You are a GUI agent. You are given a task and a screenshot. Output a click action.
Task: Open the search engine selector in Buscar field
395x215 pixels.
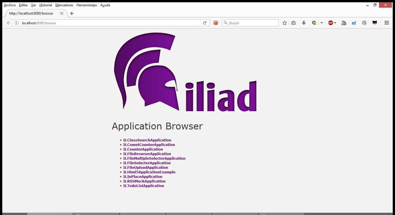(226, 23)
